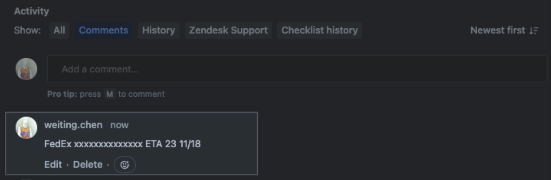Open weiting.chen's avatar on the comment
The image size is (551, 180).
[26, 128]
